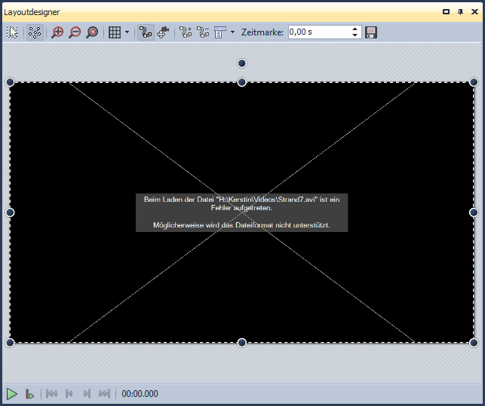Save layout with the floppy disk icon

(371, 32)
